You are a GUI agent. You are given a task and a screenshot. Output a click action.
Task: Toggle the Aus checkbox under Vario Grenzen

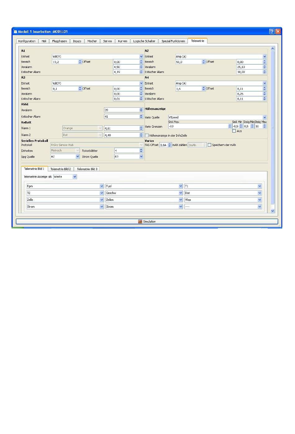click(x=234, y=131)
